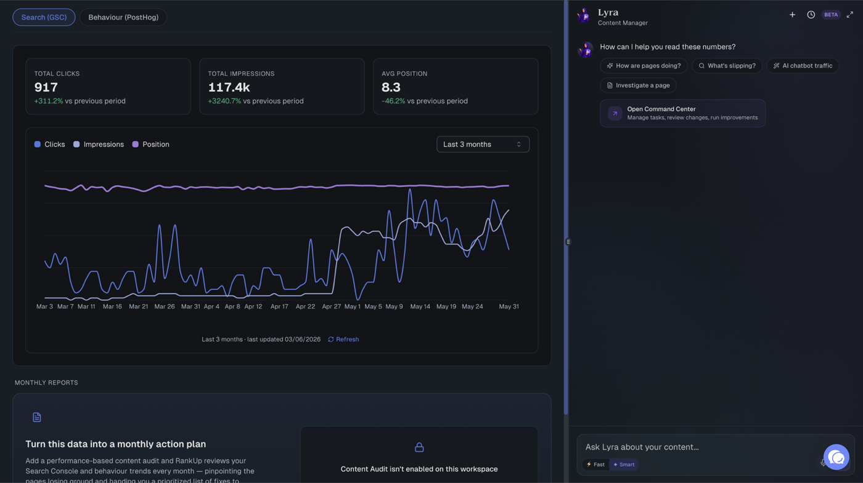Viewport: 863px width, 483px height.
Task: Click the Mar 3 axis label on chart
Action: (44, 306)
